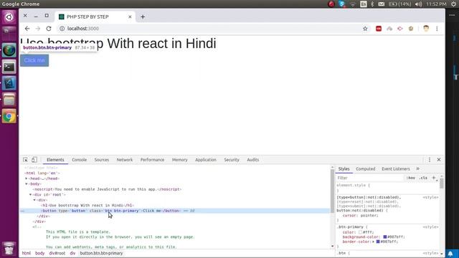
Task: Select the Elements tab
Action: point(55,160)
